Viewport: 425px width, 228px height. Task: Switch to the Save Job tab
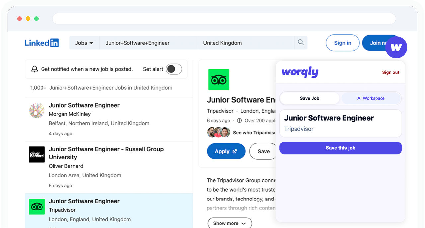pyautogui.click(x=310, y=98)
